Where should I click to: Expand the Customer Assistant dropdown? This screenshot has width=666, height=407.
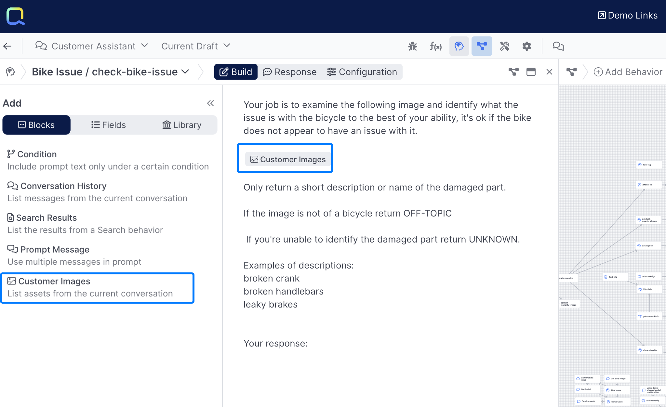pyautogui.click(x=92, y=46)
